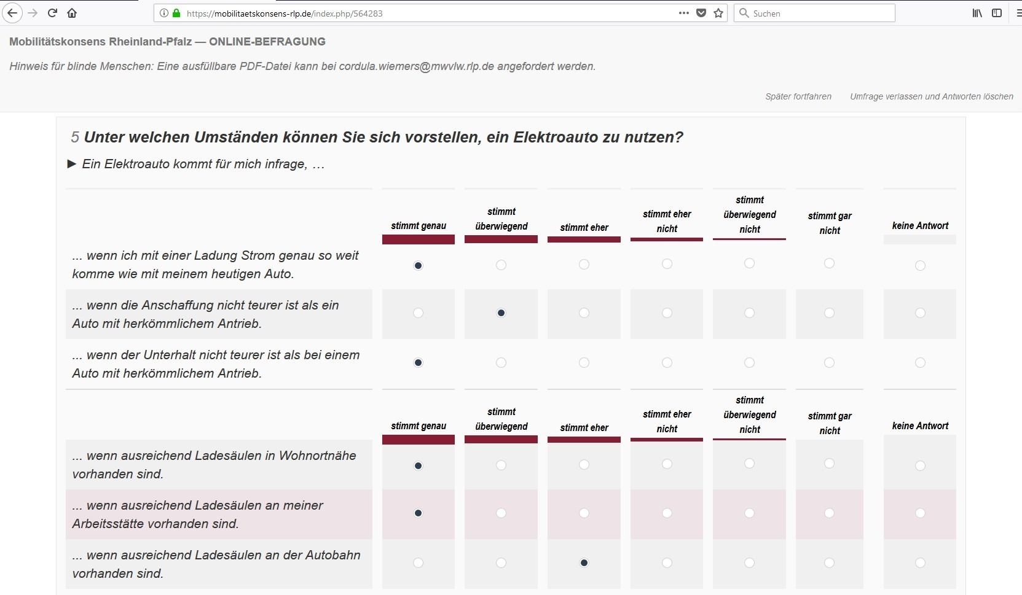Screen dimensions: 1022x595
Task: Open the hamburger menu
Action: point(1018,13)
